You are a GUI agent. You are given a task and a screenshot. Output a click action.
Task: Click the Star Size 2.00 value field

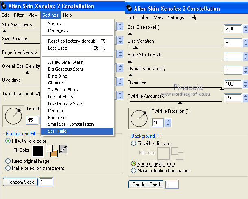(x=233, y=29)
